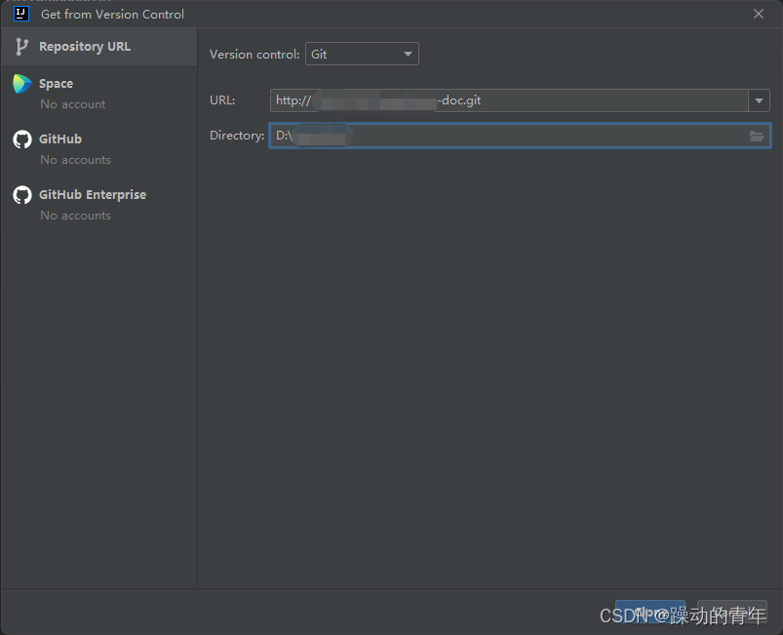Select the Repository URL tab
The width and height of the screenshot is (783, 635).
[99, 47]
